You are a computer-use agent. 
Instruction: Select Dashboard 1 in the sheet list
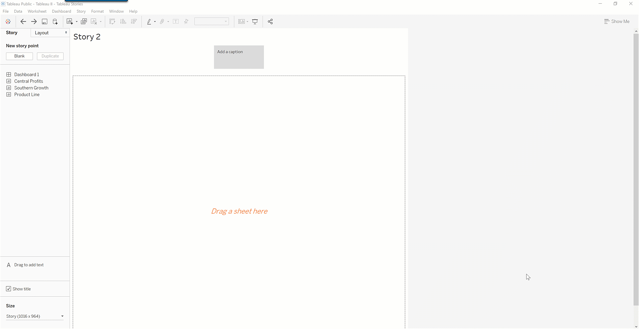[27, 75]
